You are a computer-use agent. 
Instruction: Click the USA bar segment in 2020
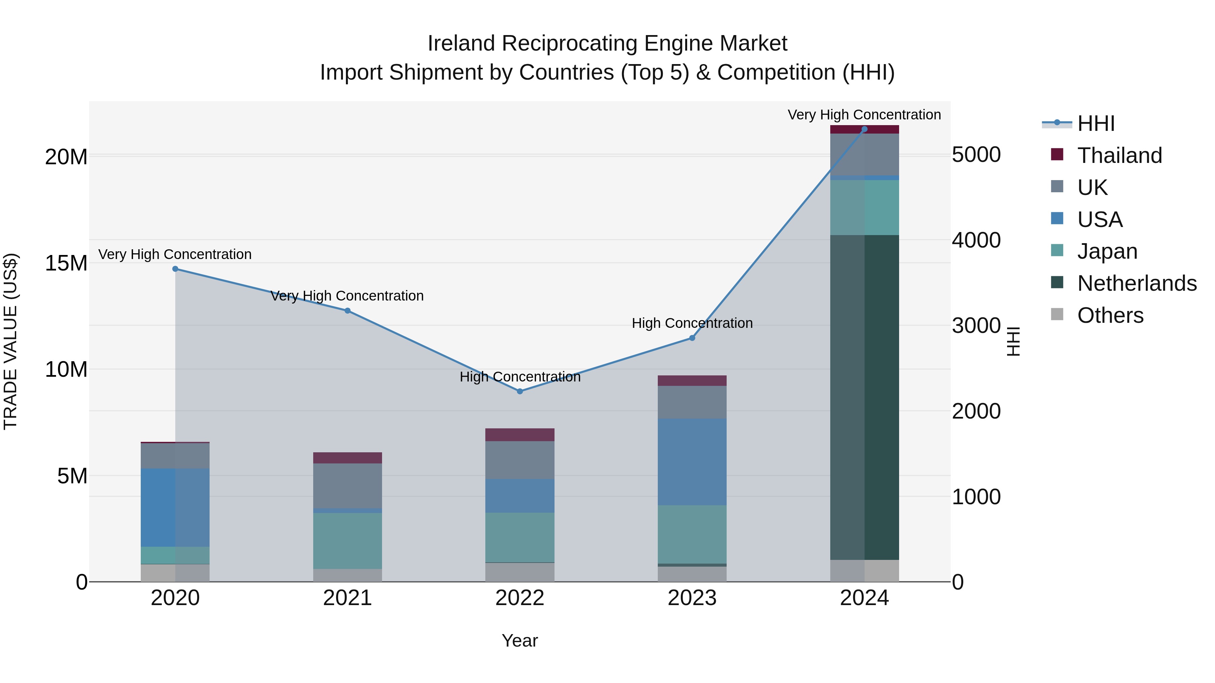tap(175, 508)
